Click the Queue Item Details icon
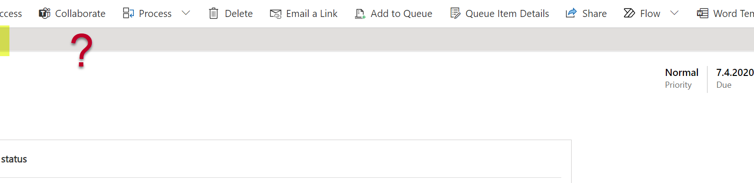 click(455, 13)
